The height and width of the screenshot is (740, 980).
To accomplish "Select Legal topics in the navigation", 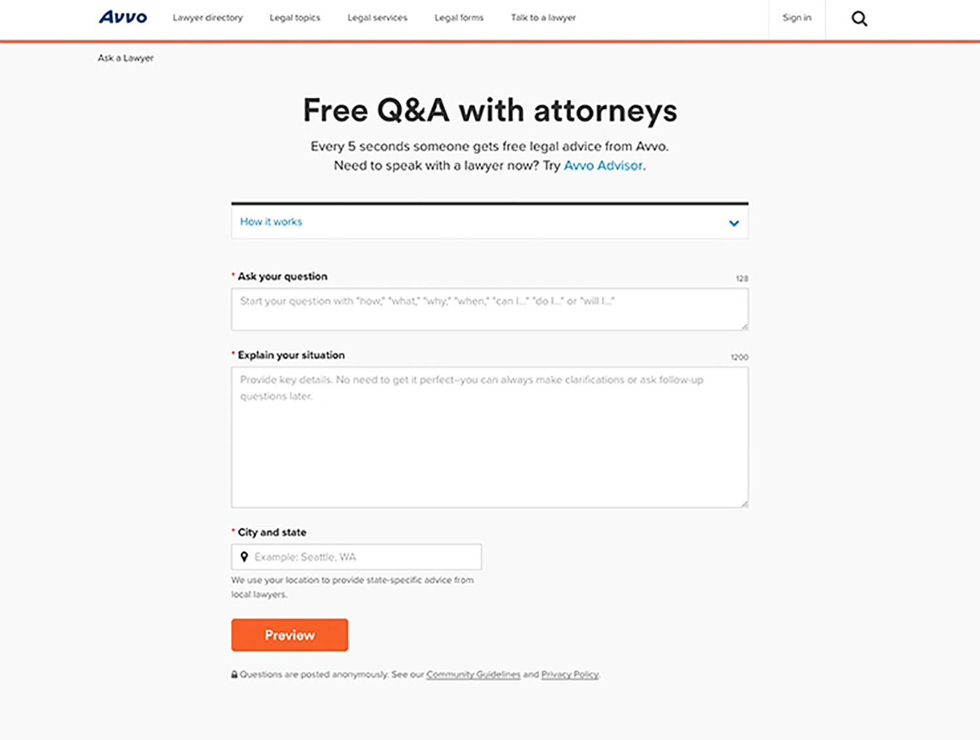I will 295,18.
